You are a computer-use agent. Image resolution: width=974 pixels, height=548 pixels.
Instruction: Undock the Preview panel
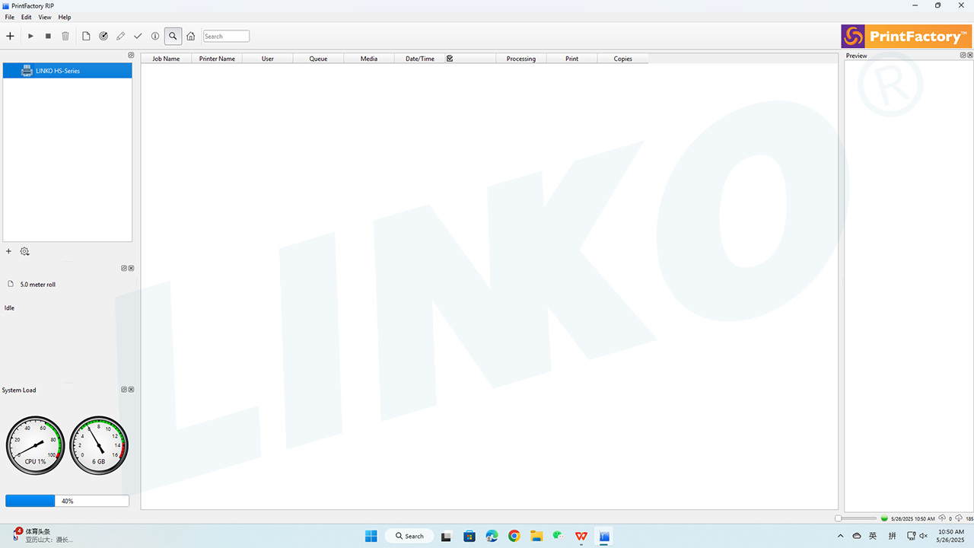click(963, 55)
